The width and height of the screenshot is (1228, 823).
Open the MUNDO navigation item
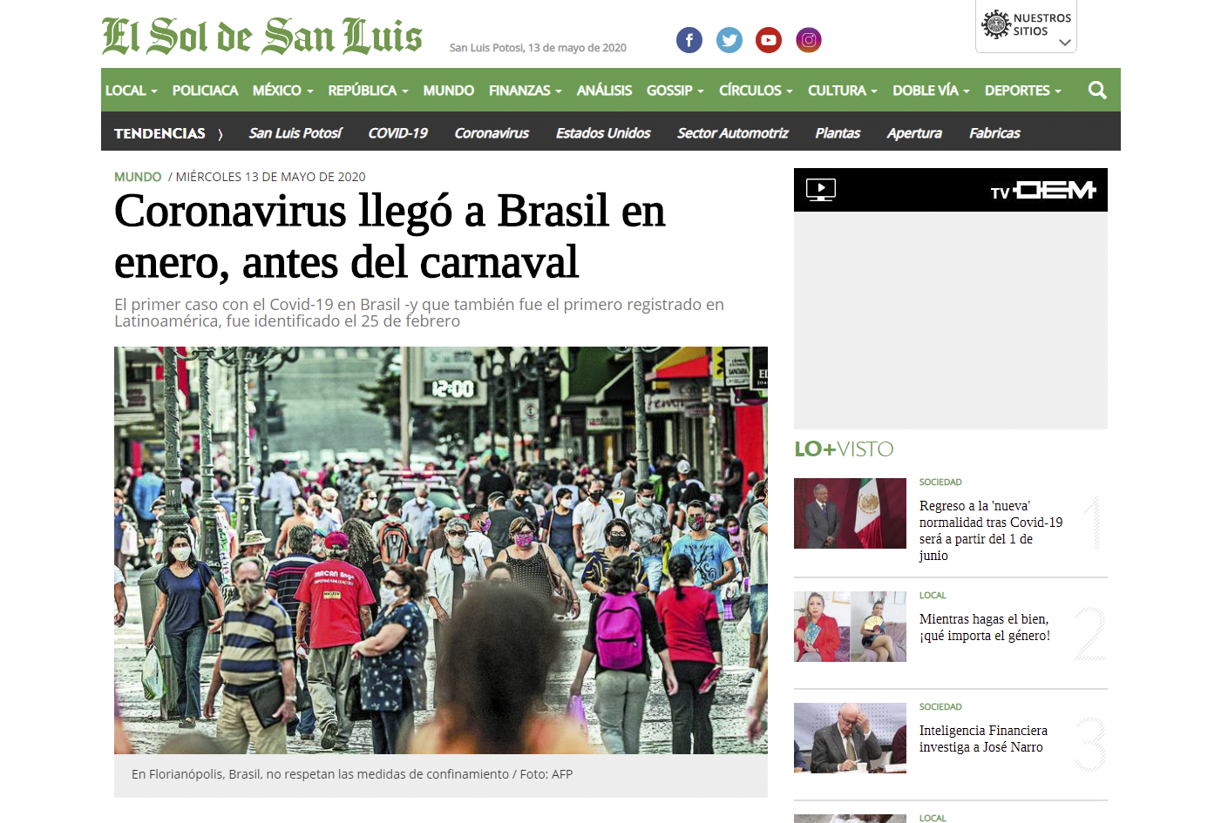(449, 90)
